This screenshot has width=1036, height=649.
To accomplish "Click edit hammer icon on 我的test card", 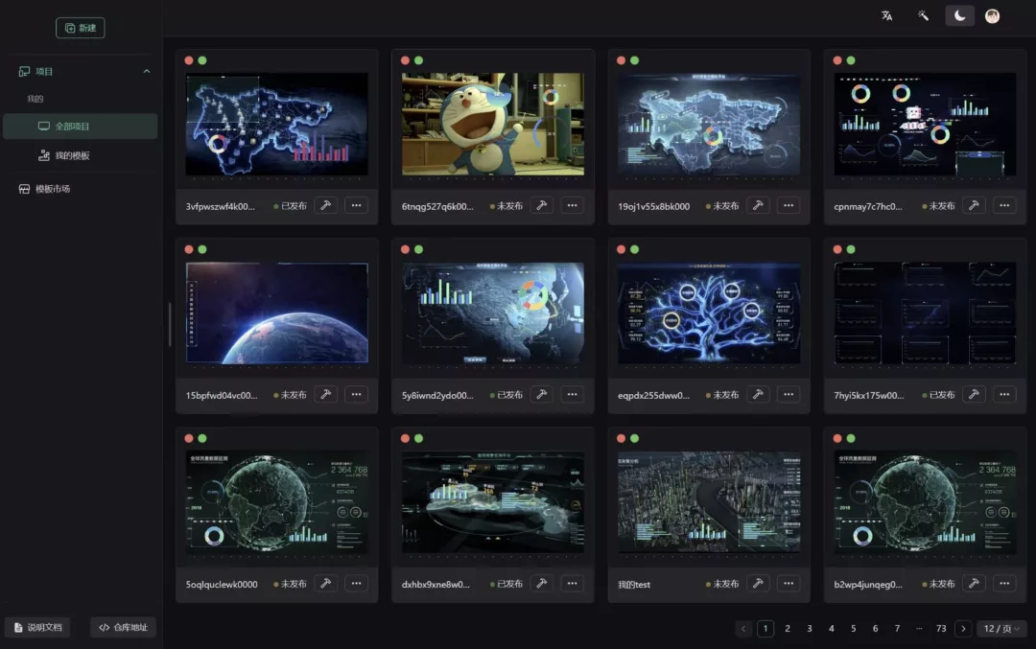I will pos(758,583).
